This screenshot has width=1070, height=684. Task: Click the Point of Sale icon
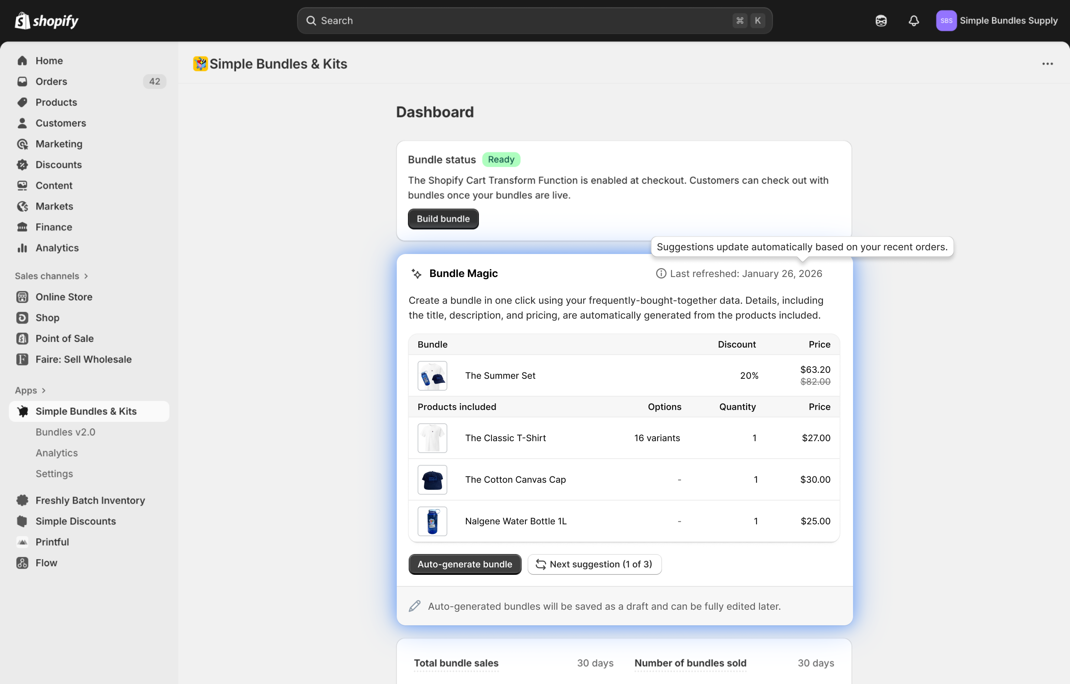tap(22, 338)
